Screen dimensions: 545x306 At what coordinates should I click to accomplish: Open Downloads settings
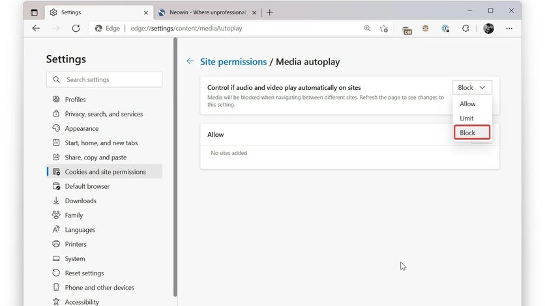(104, 201)
